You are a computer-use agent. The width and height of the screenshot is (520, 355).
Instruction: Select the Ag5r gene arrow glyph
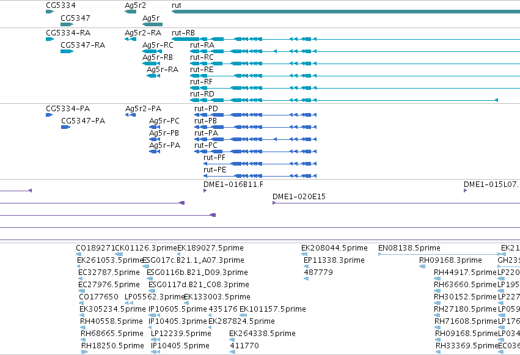pyautogui.click(x=154, y=24)
